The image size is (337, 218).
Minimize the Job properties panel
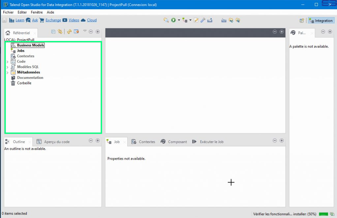[275, 141]
